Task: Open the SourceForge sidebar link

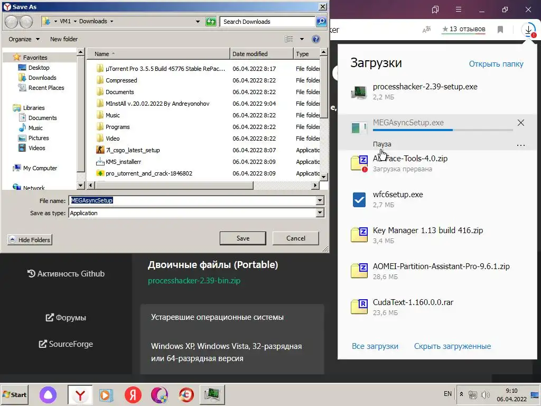Action: tap(66, 344)
